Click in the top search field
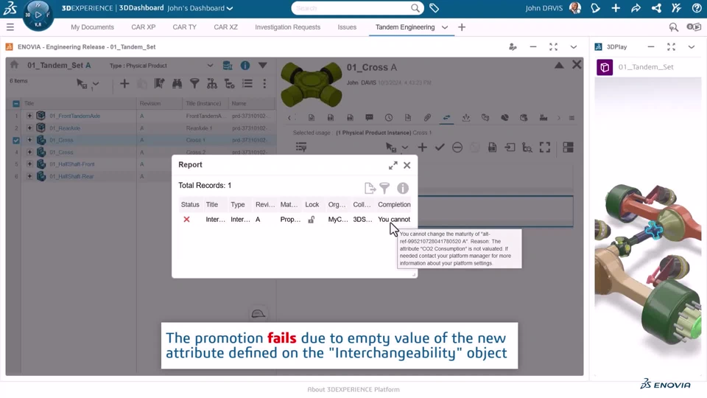The width and height of the screenshot is (707, 398). point(352,8)
